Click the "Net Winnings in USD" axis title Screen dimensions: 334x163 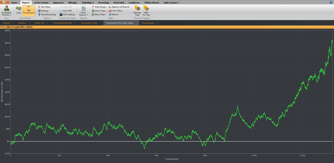coord(2,92)
